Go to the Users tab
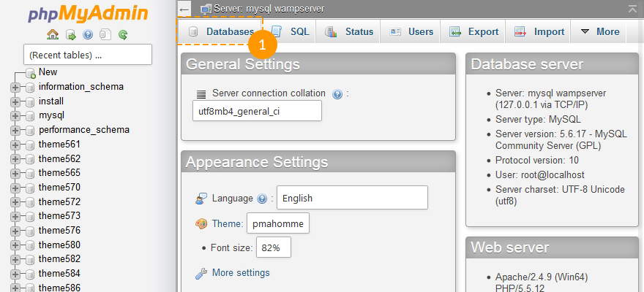Viewport: 644px width, 292px height. point(411,31)
